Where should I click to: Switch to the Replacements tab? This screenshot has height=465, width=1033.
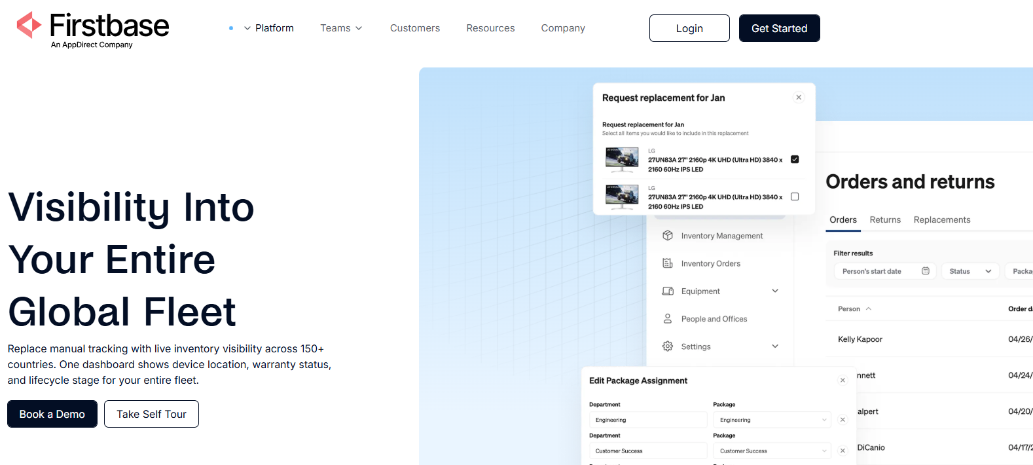tap(942, 220)
